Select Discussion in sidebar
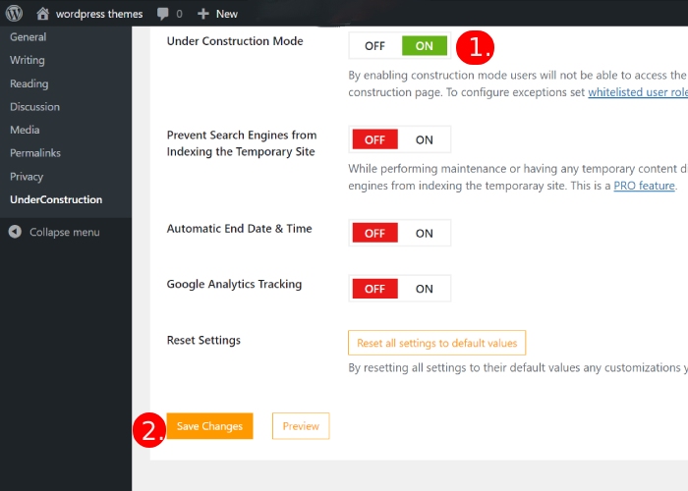The image size is (688, 491). (35, 107)
